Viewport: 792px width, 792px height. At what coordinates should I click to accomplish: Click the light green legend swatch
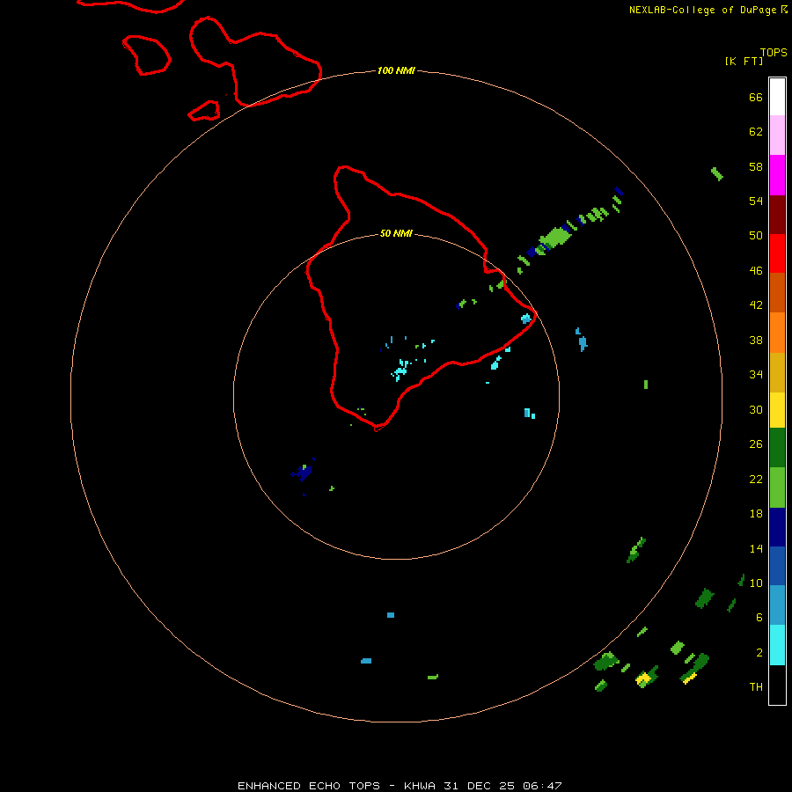(777, 488)
